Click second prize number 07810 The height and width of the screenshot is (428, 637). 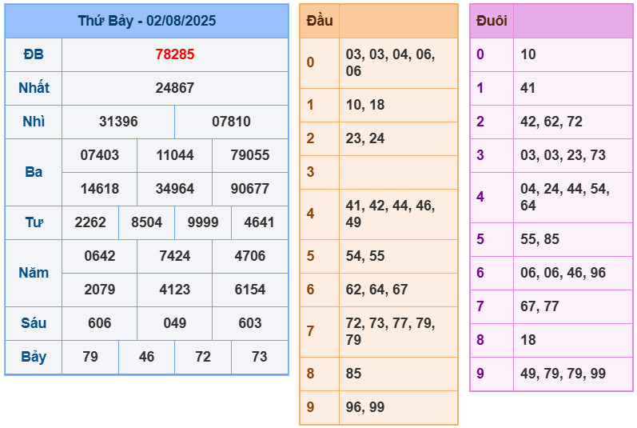coord(231,122)
